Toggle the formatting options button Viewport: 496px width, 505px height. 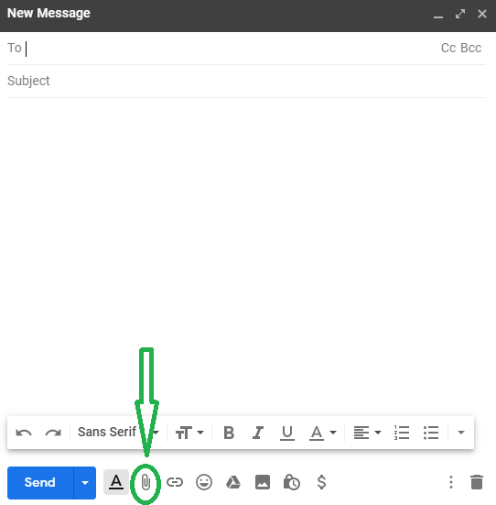tap(116, 482)
